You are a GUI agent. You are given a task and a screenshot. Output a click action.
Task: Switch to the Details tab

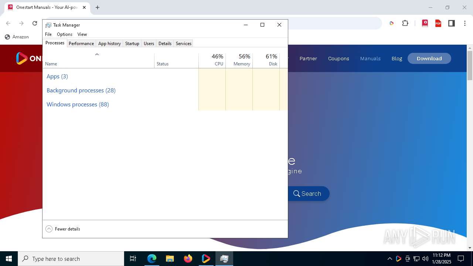[165, 44]
